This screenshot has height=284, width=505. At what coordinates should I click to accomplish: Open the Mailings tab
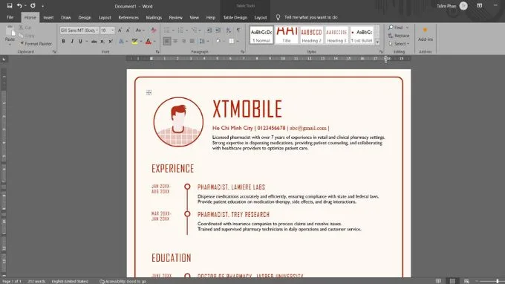154,17
